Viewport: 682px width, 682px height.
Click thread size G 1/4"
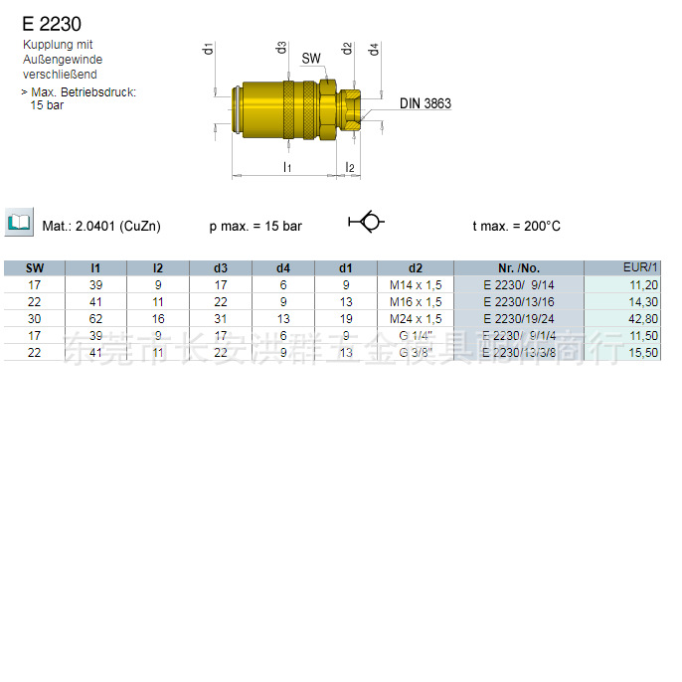coord(416,336)
